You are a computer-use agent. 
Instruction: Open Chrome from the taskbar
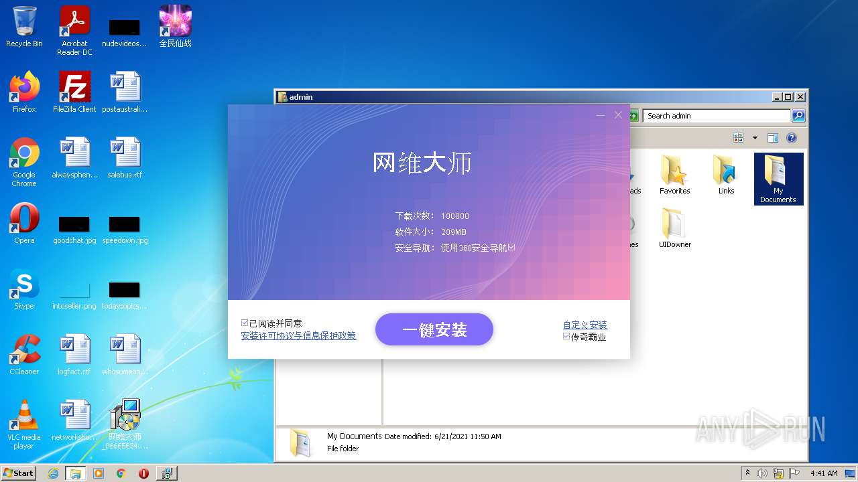[x=121, y=473]
